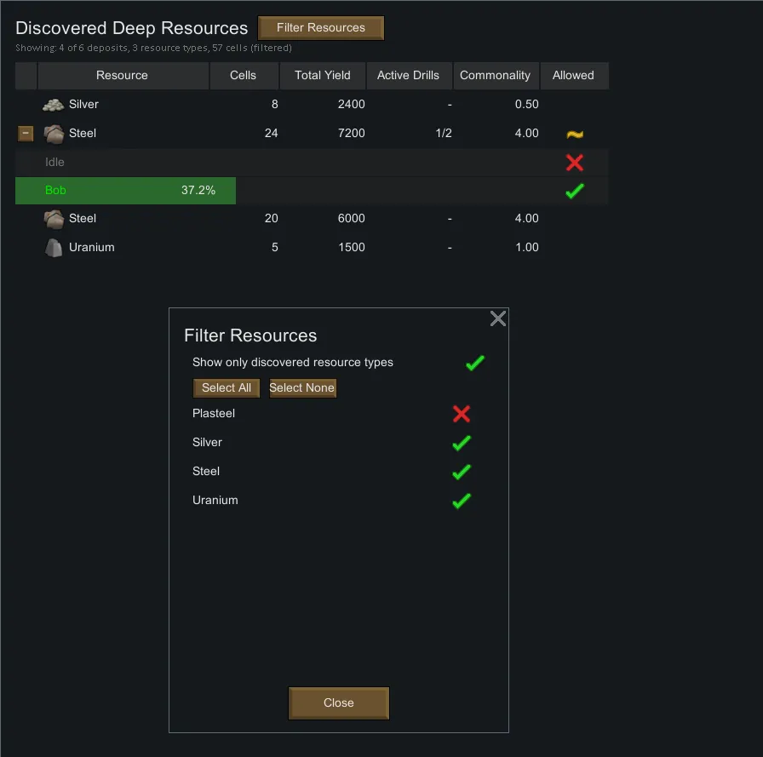Collapse the expanded Steel deposit row
Screen dimensions: 763x757
(26, 134)
